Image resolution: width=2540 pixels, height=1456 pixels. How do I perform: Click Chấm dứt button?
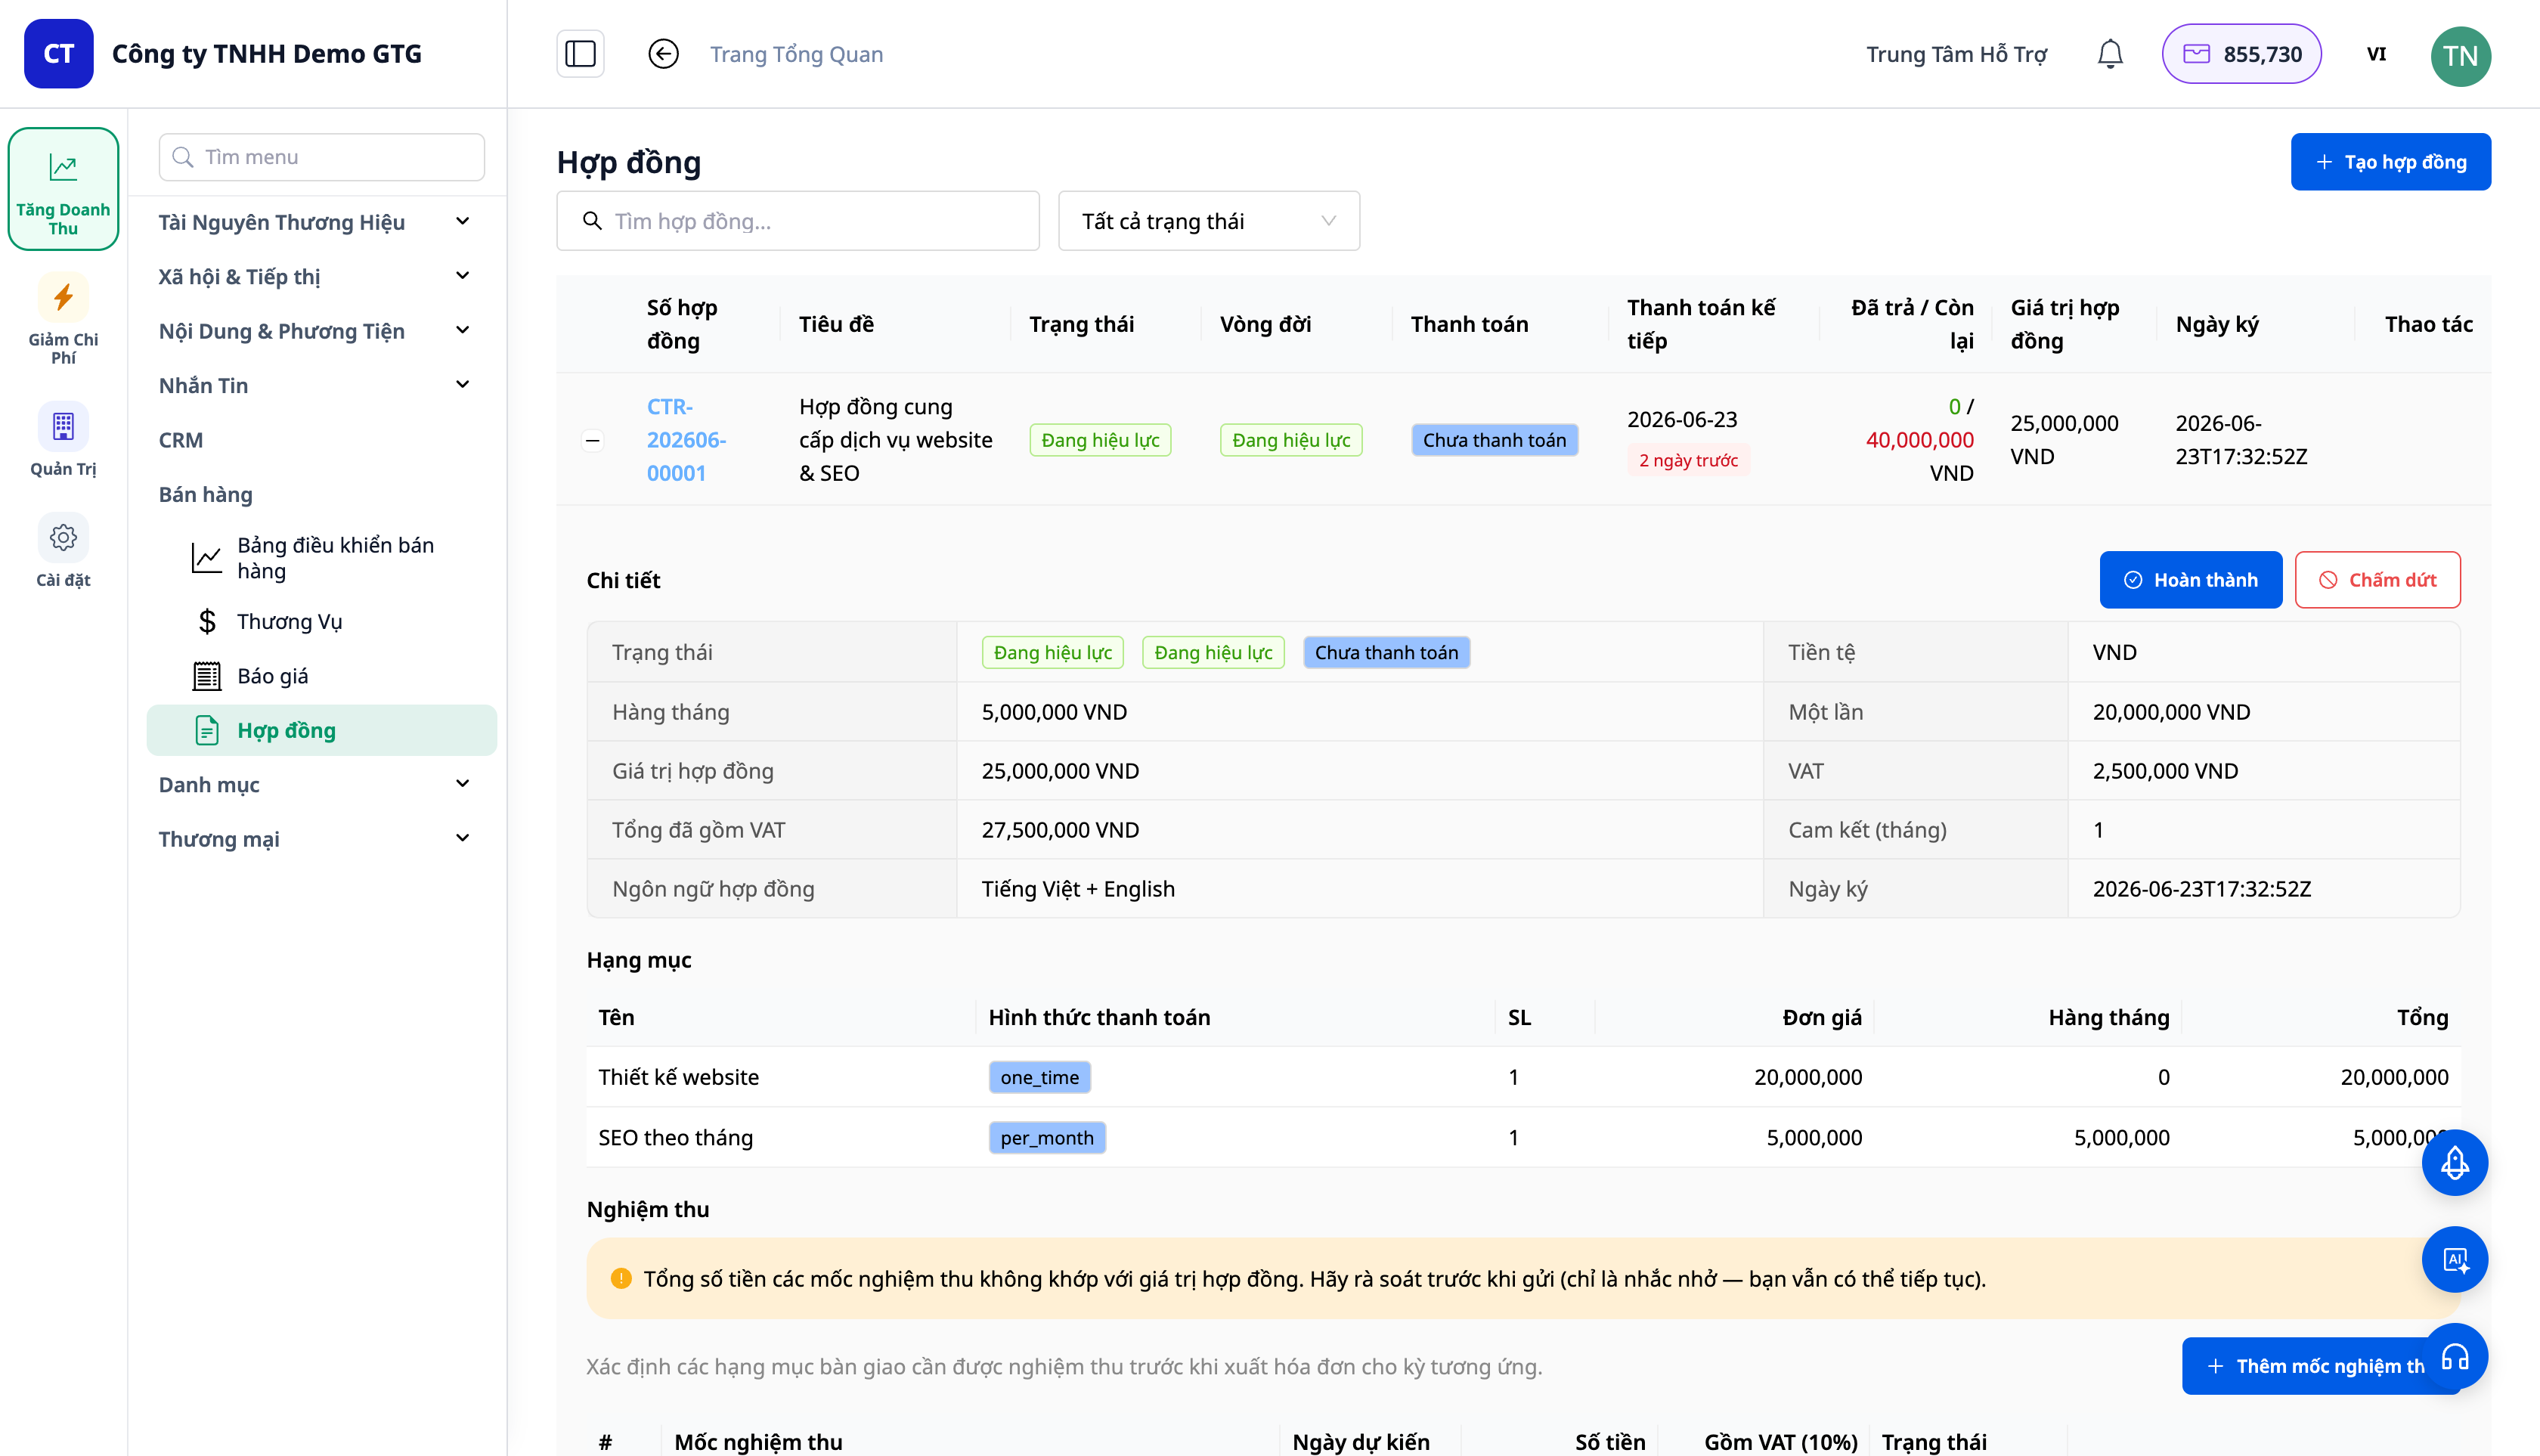point(2378,580)
